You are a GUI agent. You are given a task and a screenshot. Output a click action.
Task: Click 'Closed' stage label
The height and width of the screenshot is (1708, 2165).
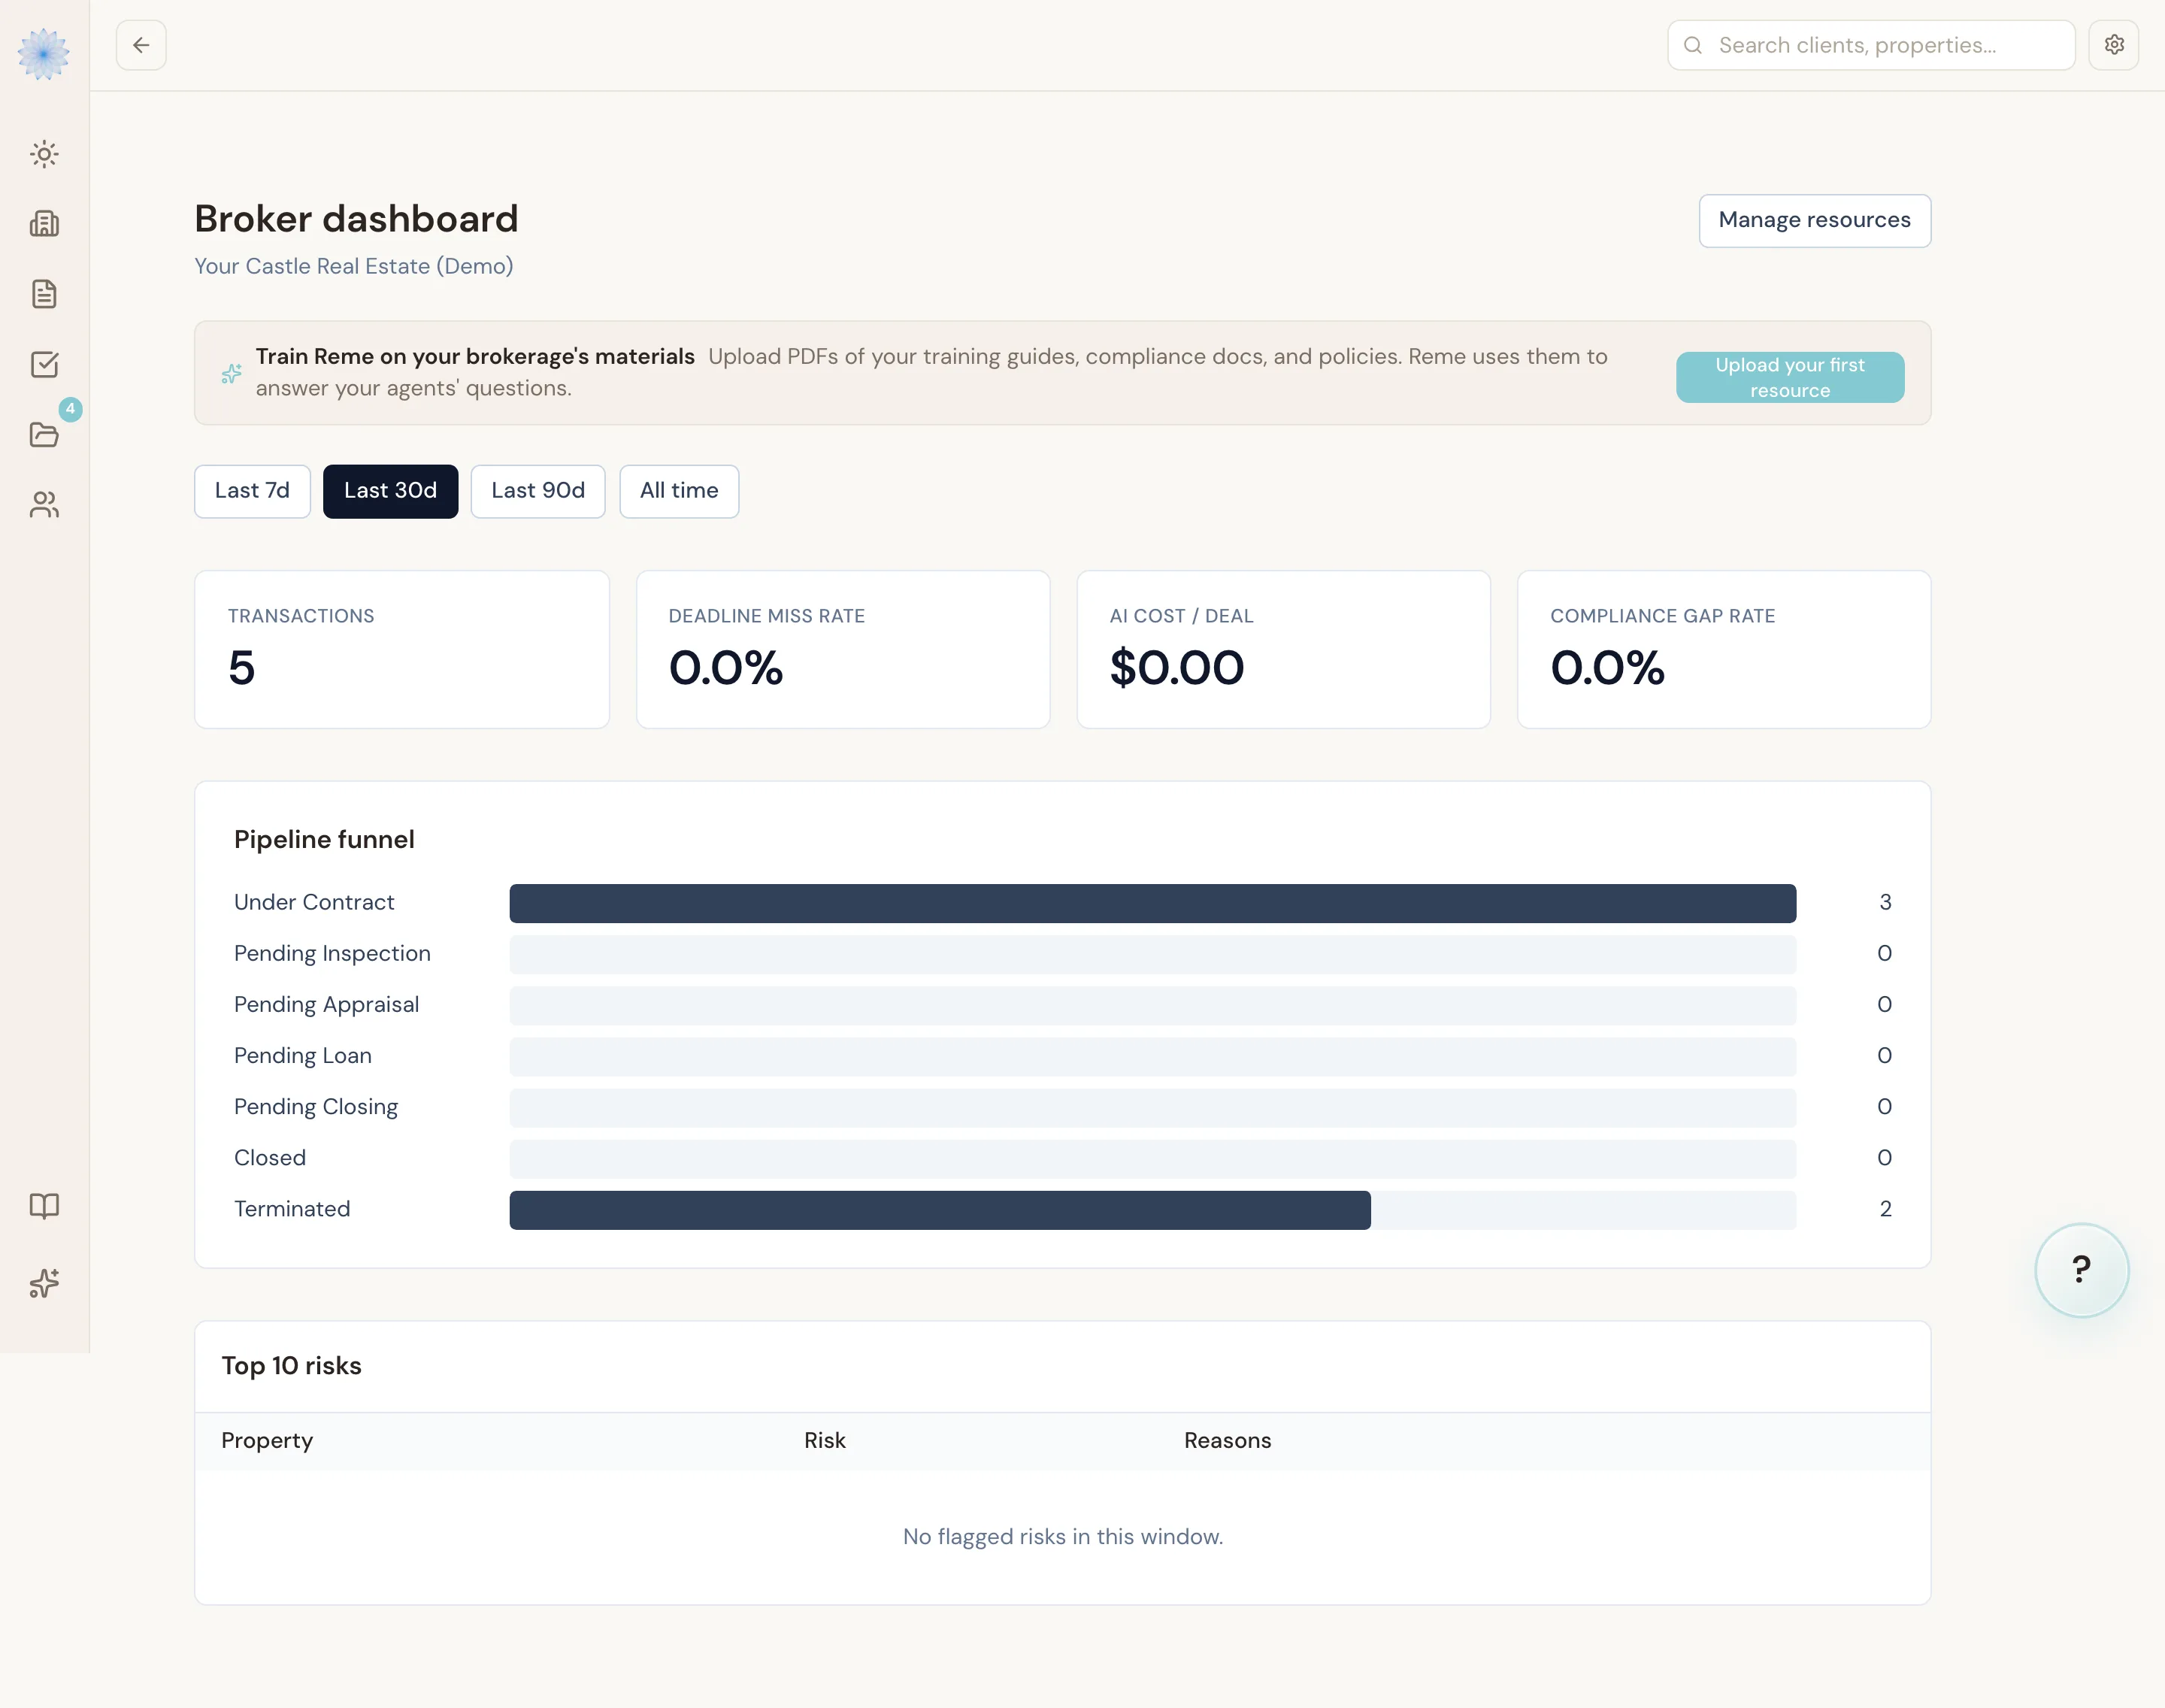270,1157
